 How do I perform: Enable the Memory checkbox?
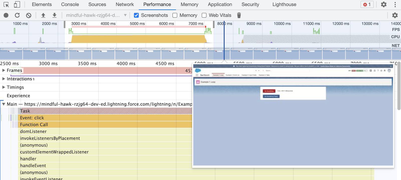[x=175, y=15]
